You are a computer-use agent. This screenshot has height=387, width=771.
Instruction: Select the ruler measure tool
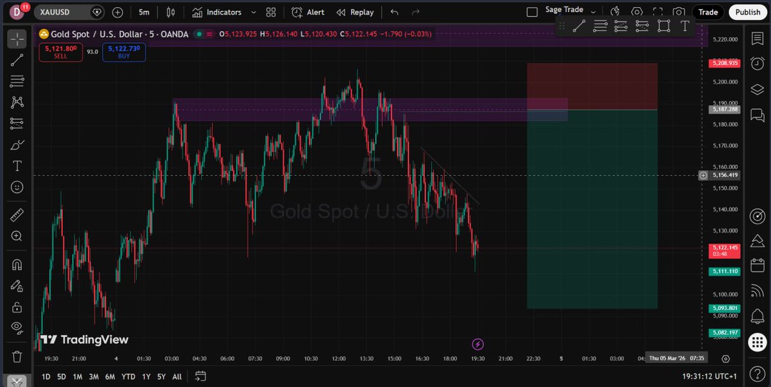[x=17, y=215]
